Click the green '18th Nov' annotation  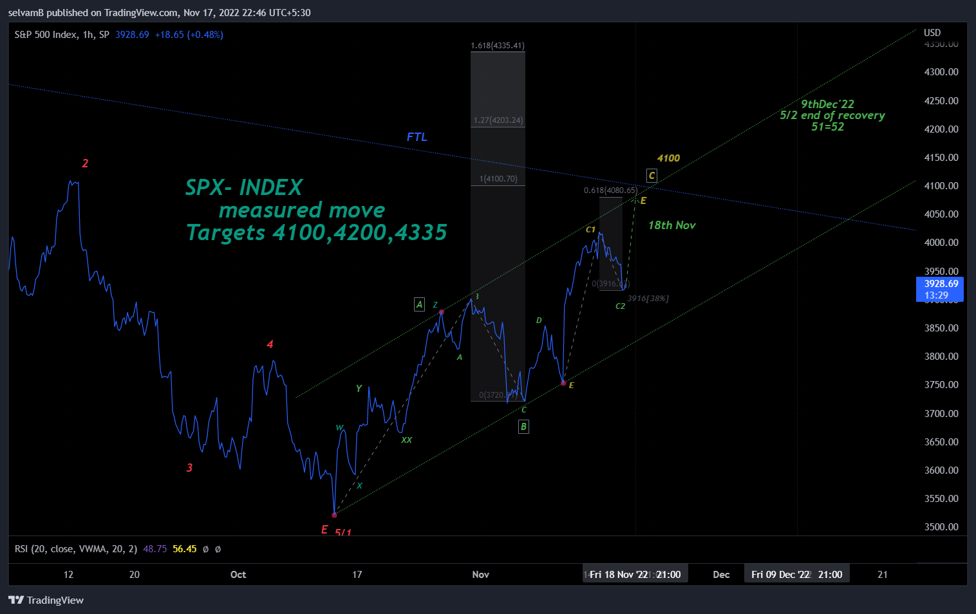click(x=671, y=225)
